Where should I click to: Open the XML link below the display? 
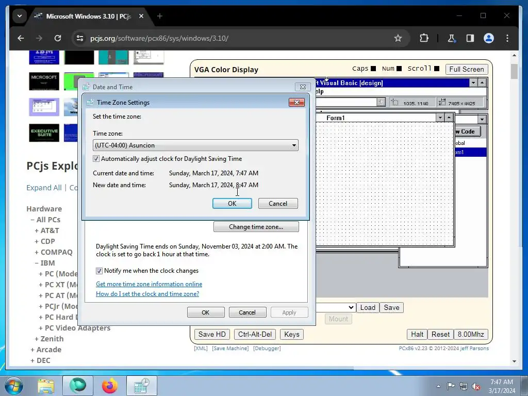tap(201, 348)
